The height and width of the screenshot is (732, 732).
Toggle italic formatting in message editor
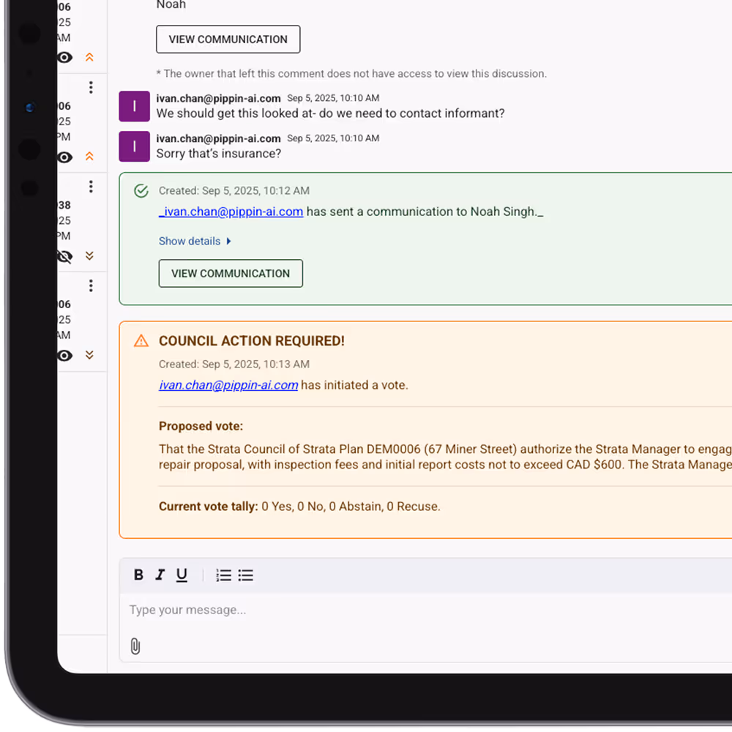(x=160, y=575)
